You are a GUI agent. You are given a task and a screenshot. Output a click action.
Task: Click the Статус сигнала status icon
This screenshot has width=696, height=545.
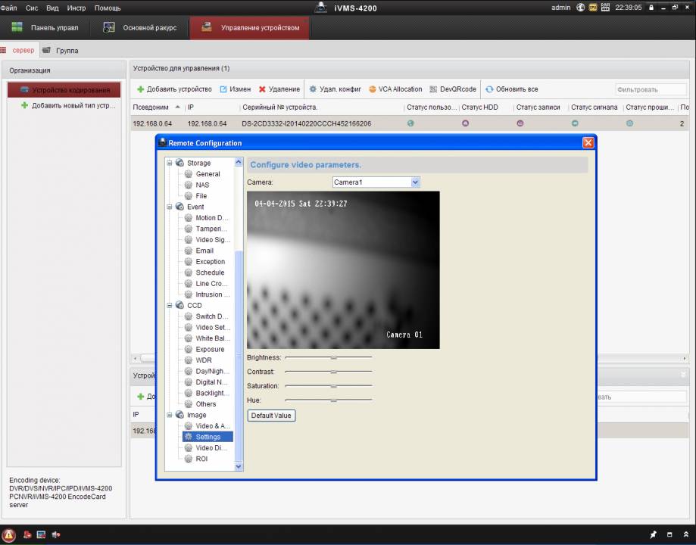tap(575, 123)
